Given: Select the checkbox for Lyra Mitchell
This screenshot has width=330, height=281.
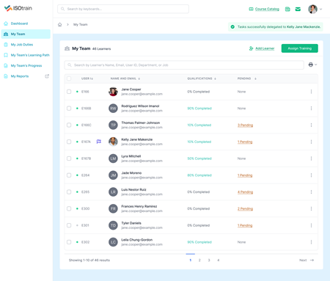Looking at the screenshot, I should (69, 158).
